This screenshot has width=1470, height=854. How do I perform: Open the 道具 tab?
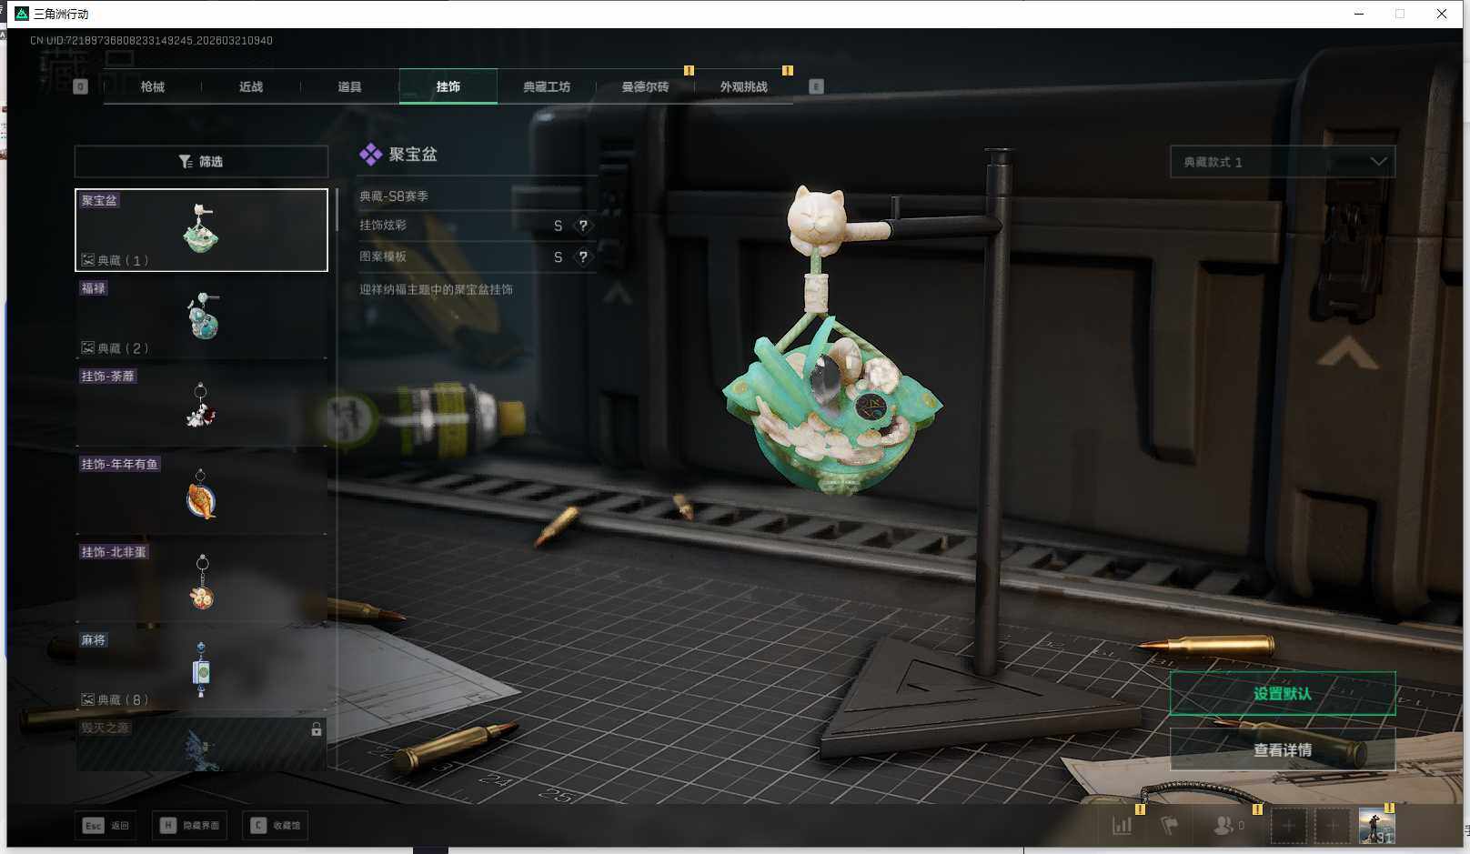point(349,86)
